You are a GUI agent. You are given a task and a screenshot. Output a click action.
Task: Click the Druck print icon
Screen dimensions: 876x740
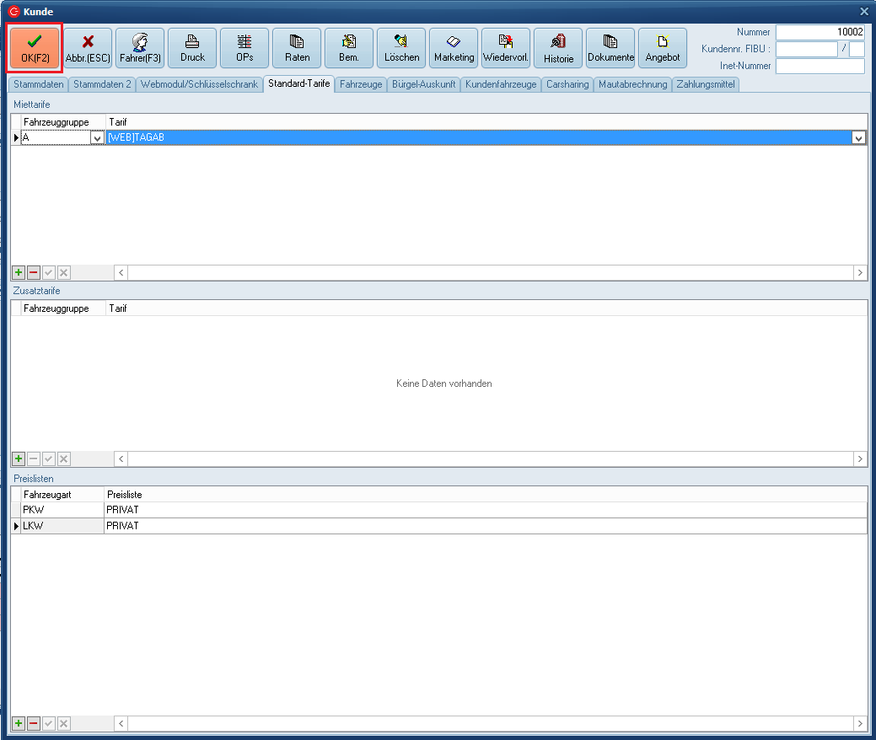[192, 48]
